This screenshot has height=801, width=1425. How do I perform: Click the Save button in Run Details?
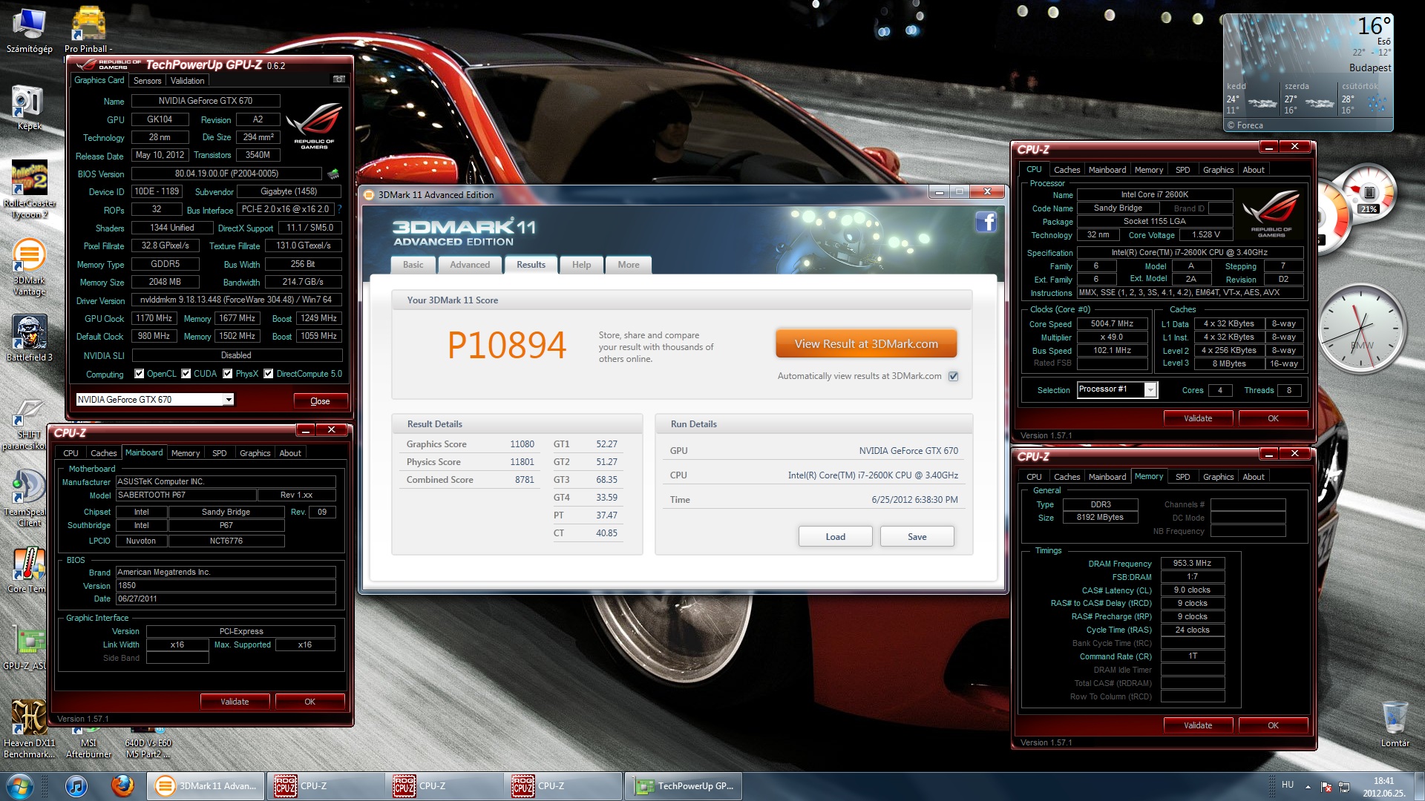(917, 537)
